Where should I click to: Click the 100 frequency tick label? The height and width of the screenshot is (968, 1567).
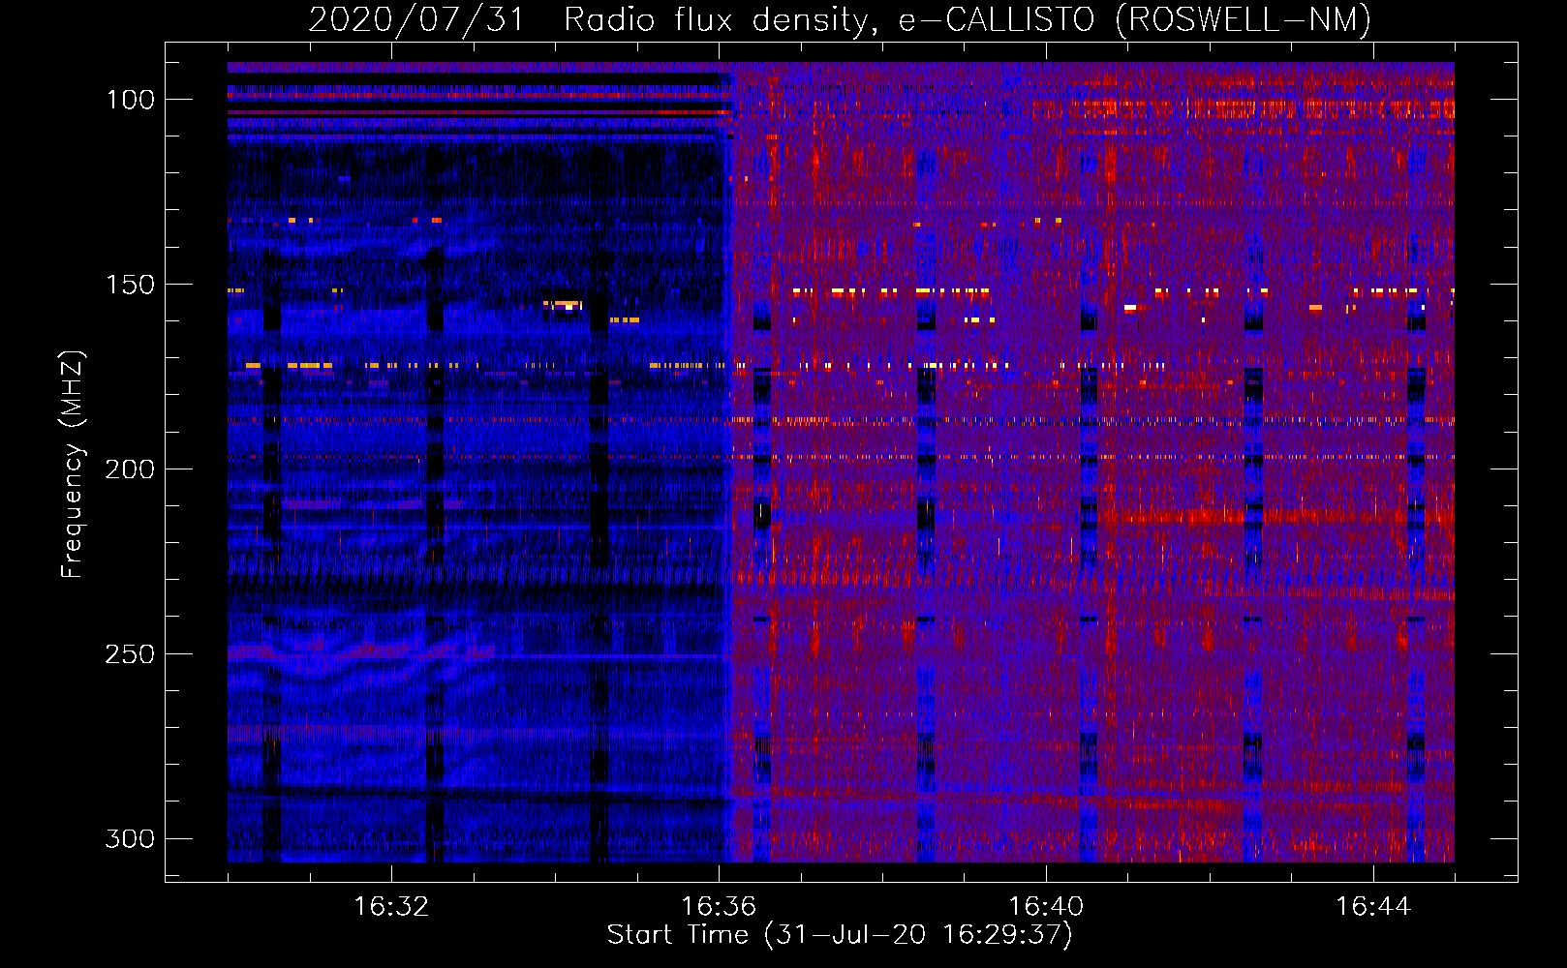click(x=130, y=100)
